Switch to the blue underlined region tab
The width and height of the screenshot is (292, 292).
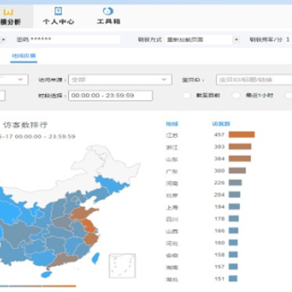point(24,56)
